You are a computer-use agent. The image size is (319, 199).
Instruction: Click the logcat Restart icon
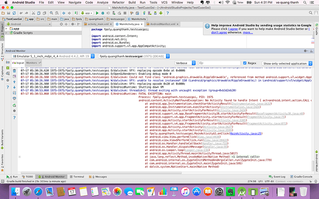(x=14, y=105)
